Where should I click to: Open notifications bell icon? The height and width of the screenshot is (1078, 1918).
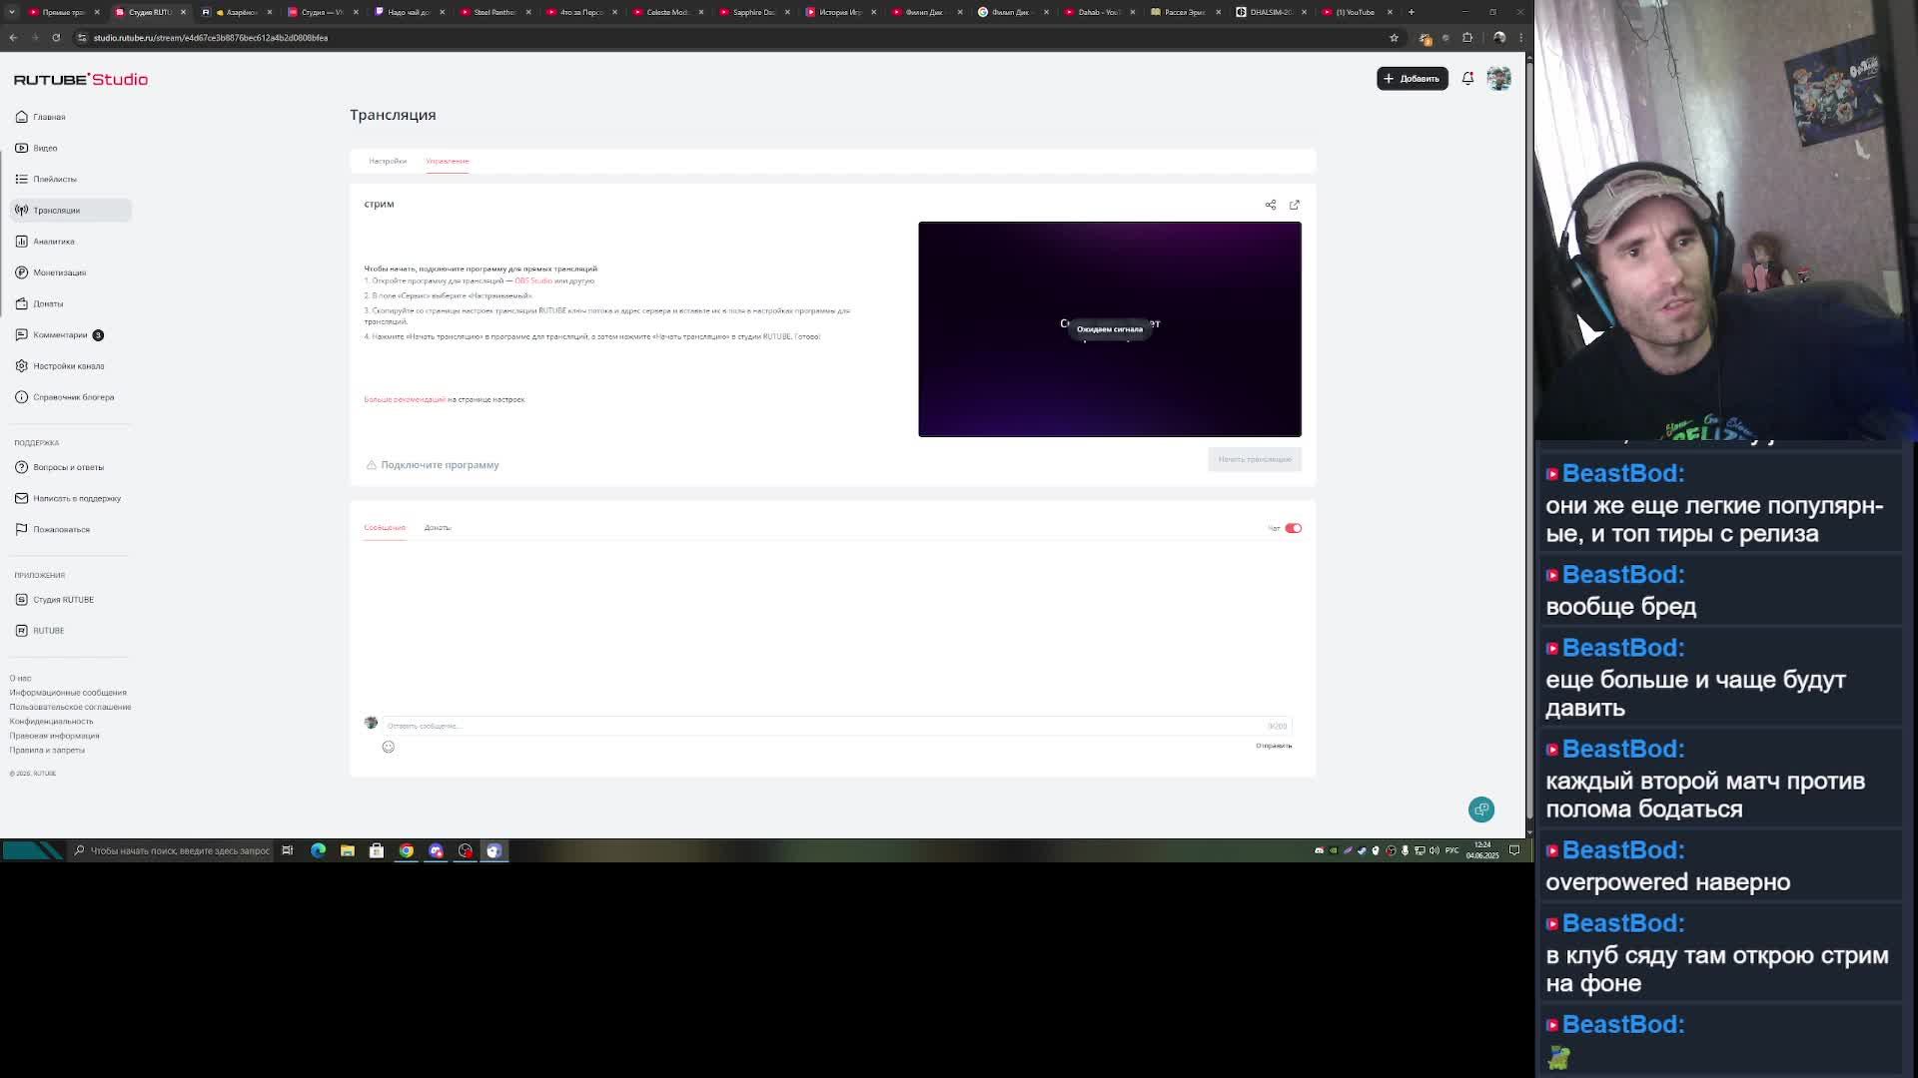[x=1467, y=78]
